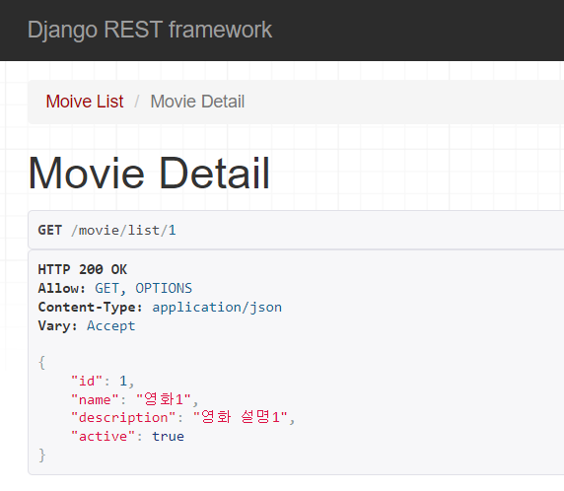564x491 pixels.
Task: Select the GET /movie/list/1 request line
Action: pyautogui.click(x=106, y=230)
